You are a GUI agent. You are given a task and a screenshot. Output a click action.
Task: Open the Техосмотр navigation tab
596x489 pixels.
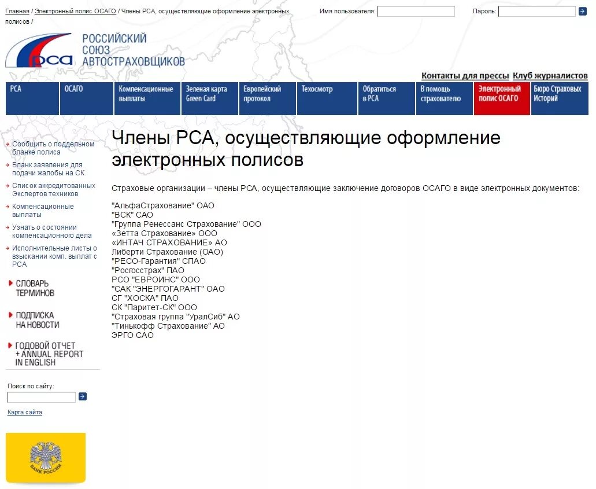pos(327,98)
